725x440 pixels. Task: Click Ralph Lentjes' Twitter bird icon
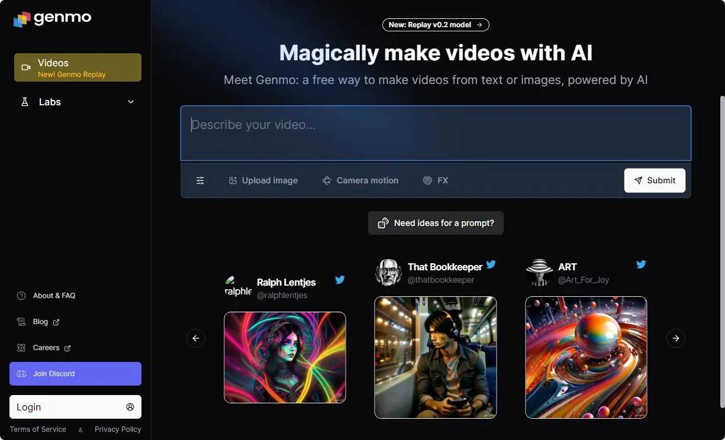tap(340, 280)
